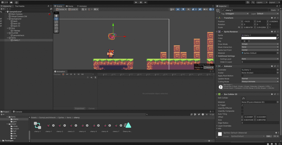Toggle the Animator component checkbox
Image resolution: width=282 pixels, height=145 pixels.
click(x=222, y=66)
